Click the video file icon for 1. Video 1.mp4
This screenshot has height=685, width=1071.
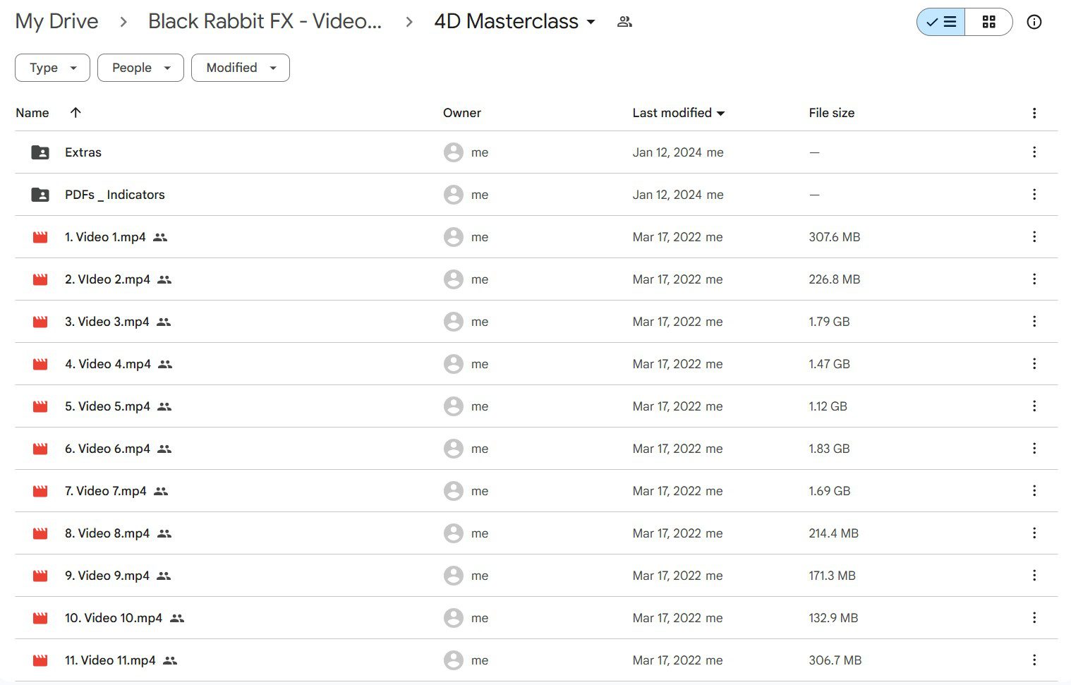tap(40, 237)
